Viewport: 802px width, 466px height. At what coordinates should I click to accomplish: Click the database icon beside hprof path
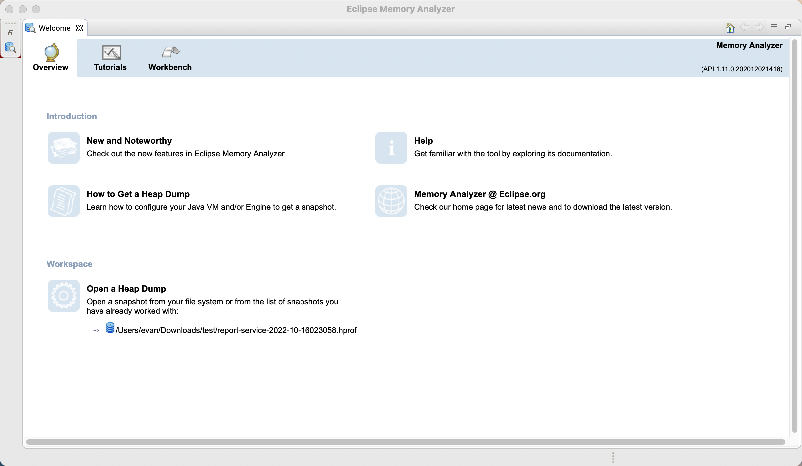coord(110,328)
